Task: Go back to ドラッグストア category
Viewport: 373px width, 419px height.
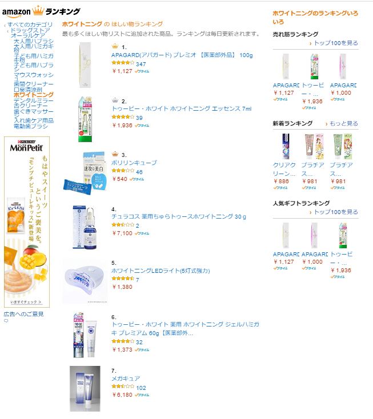Action: pyautogui.click(x=30, y=30)
